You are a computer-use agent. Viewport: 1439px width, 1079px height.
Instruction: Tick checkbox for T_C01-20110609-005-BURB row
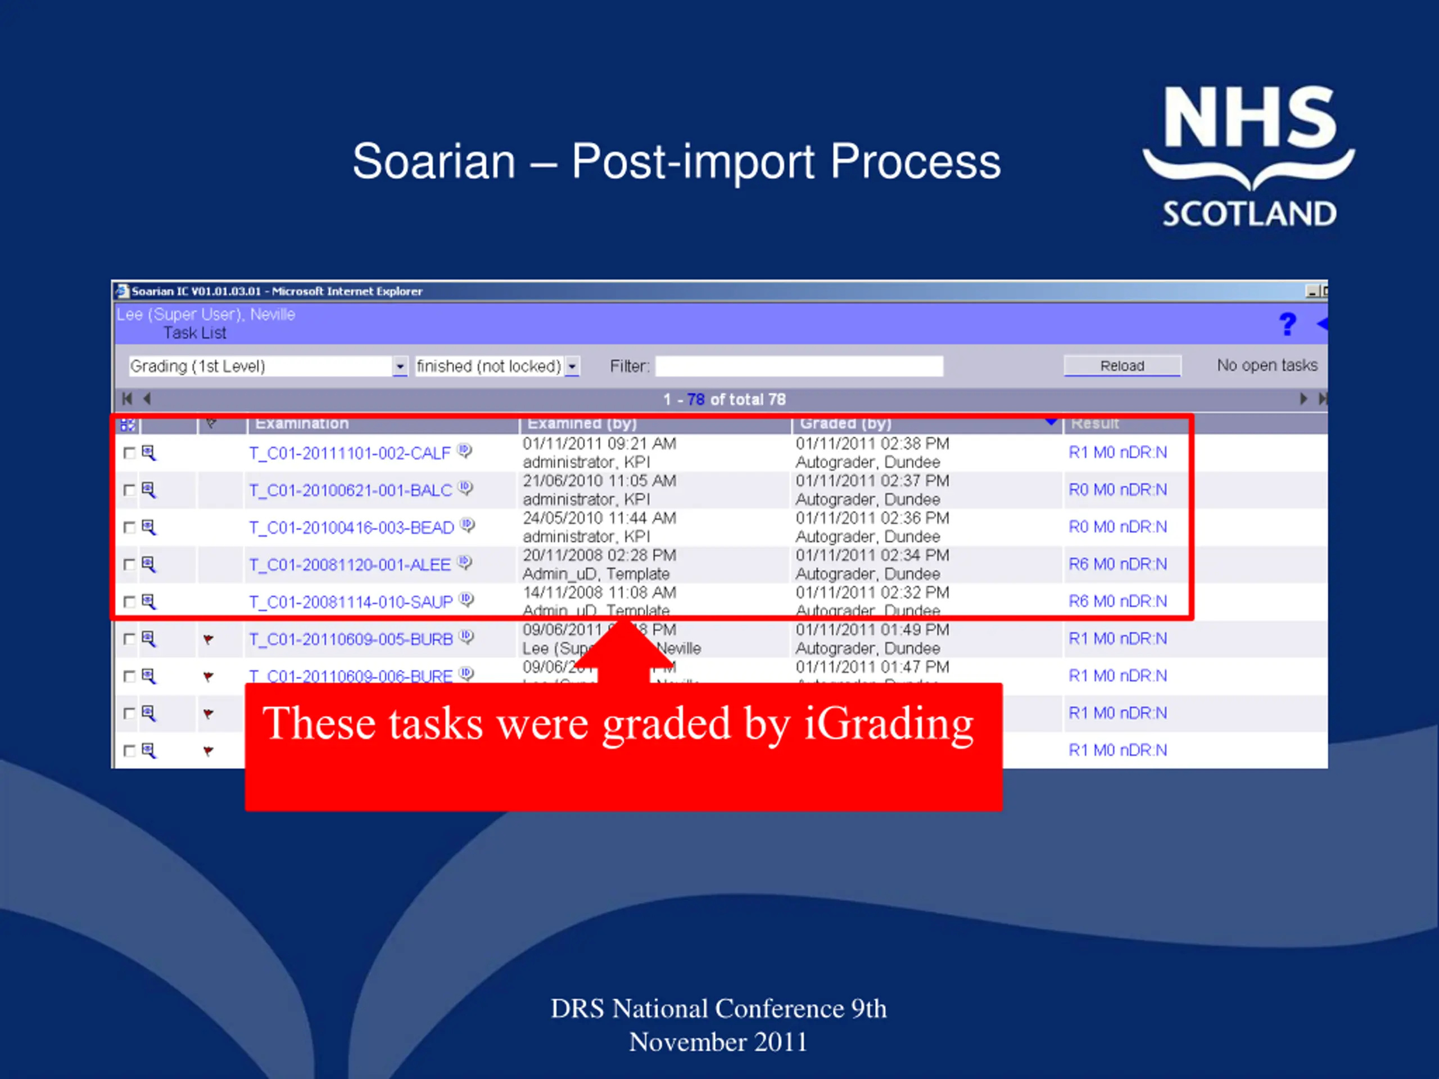[x=129, y=638]
